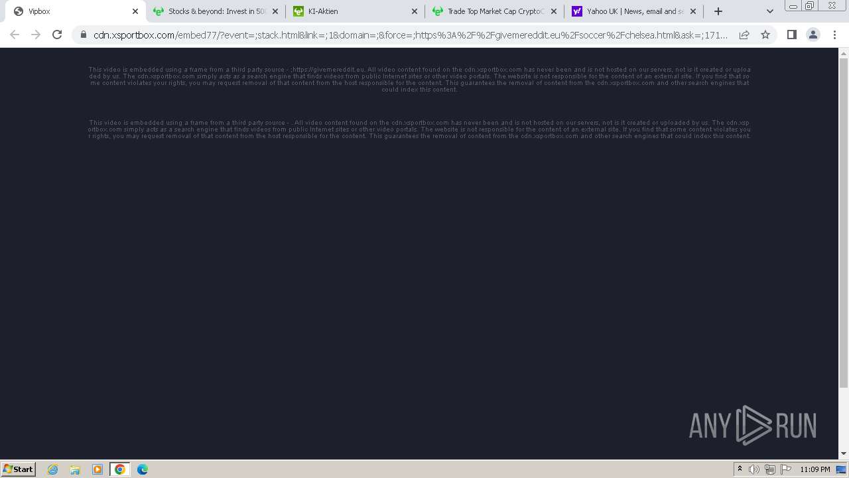Image resolution: width=849 pixels, height=478 pixels.
Task: Close the Yahoo UK tab
Action: [x=693, y=11]
